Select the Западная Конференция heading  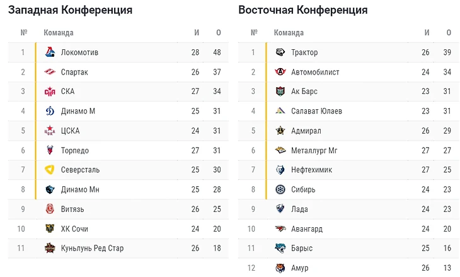(70, 10)
